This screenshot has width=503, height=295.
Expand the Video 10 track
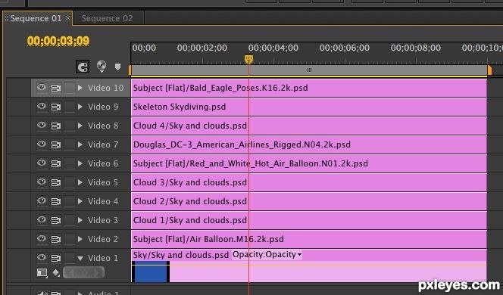coord(80,88)
